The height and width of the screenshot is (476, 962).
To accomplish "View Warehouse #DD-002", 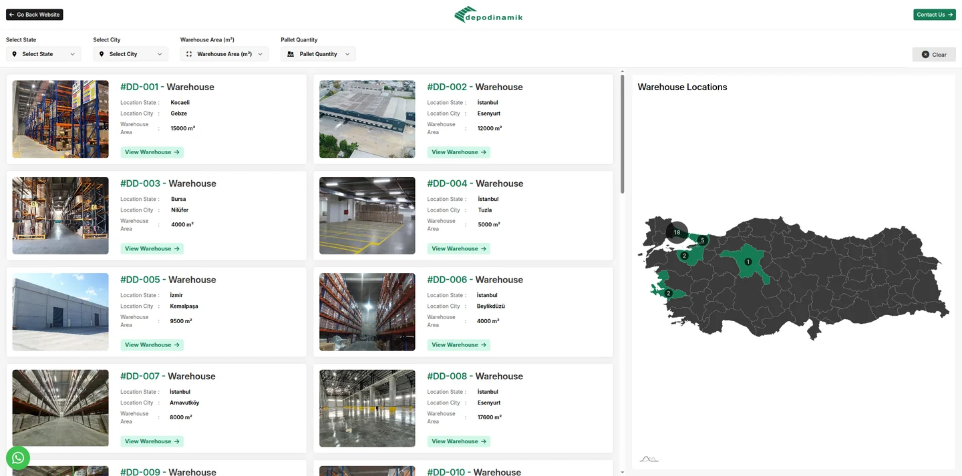I will tap(459, 152).
